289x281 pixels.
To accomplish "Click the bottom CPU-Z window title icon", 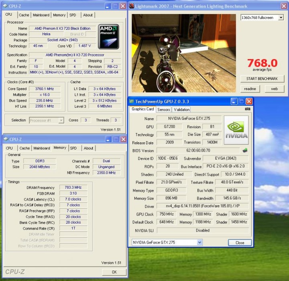I will (6, 139).
